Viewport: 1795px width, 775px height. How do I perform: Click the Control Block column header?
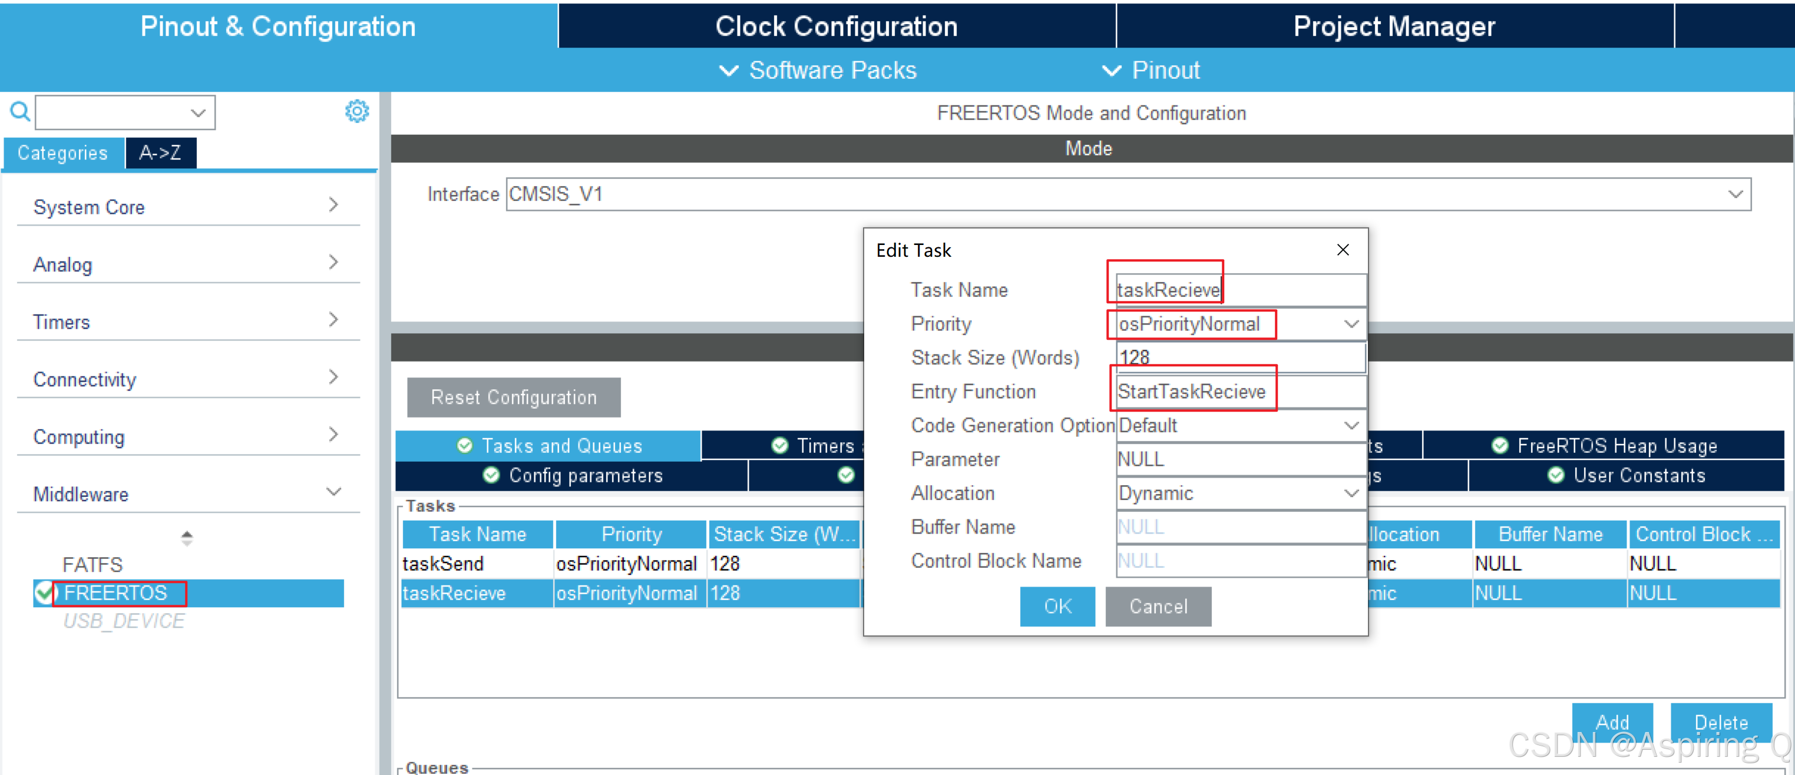(x=1704, y=534)
